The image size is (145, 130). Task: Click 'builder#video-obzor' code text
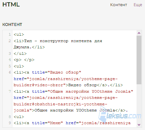38,85
